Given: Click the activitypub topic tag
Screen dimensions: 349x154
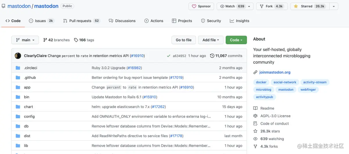Looking at the screenshot, I should [x=264, y=97].
